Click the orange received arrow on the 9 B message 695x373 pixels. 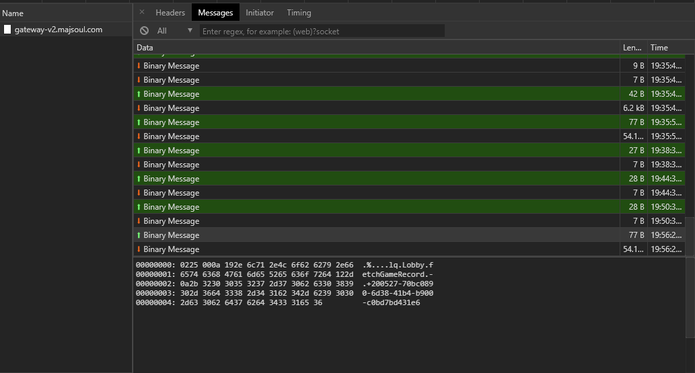pos(139,66)
